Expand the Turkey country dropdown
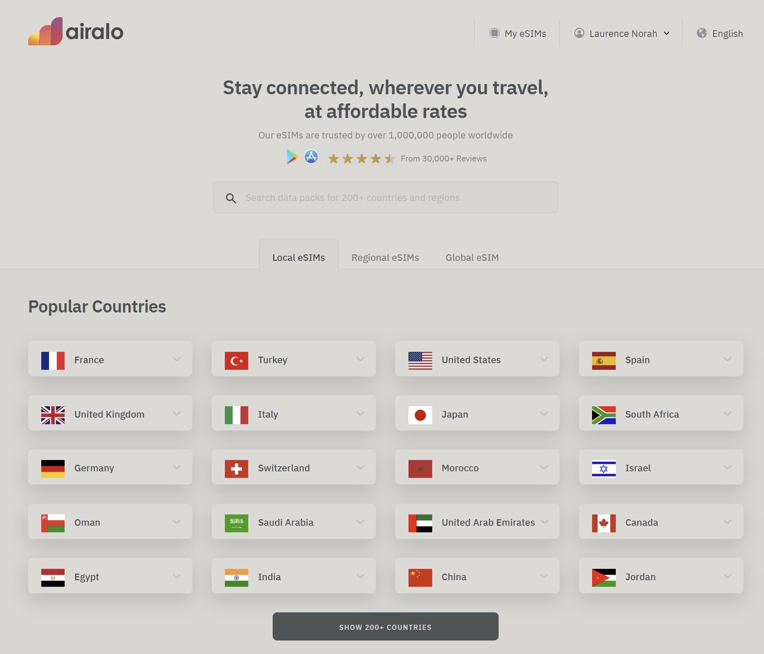Image resolution: width=764 pixels, height=654 pixels. (x=360, y=359)
